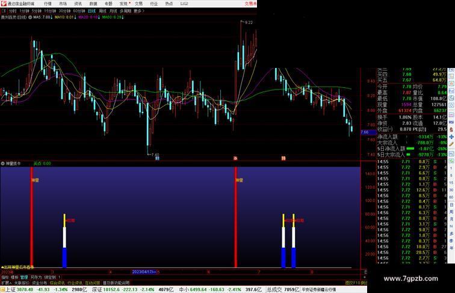The width and height of the screenshot is (455, 293).
Task: Open the 模板 tab at the bottom
Action: pos(14,277)
